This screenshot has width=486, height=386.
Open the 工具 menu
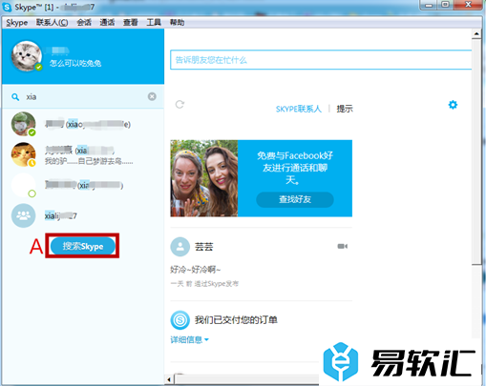coord(154,23)
